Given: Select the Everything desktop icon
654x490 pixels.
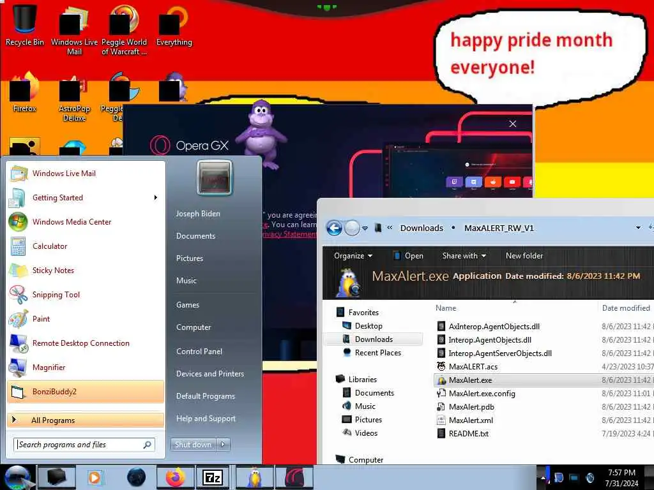Looking at the screenshot, I should [x=174, y=26].
